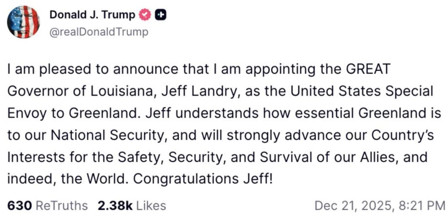Click the ReTruths label text
This screenshot has height=217, width=448.
(62, 206)
